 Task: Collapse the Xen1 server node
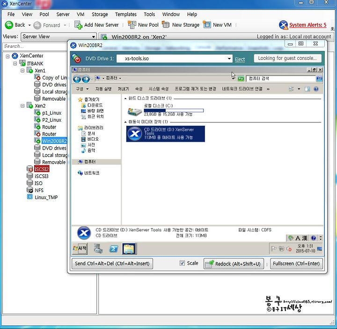pos(22,71)
